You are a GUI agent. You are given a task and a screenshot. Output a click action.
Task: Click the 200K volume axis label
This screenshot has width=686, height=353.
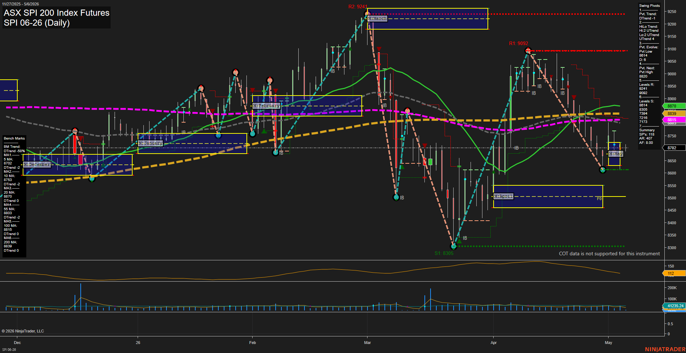point(672,288)
